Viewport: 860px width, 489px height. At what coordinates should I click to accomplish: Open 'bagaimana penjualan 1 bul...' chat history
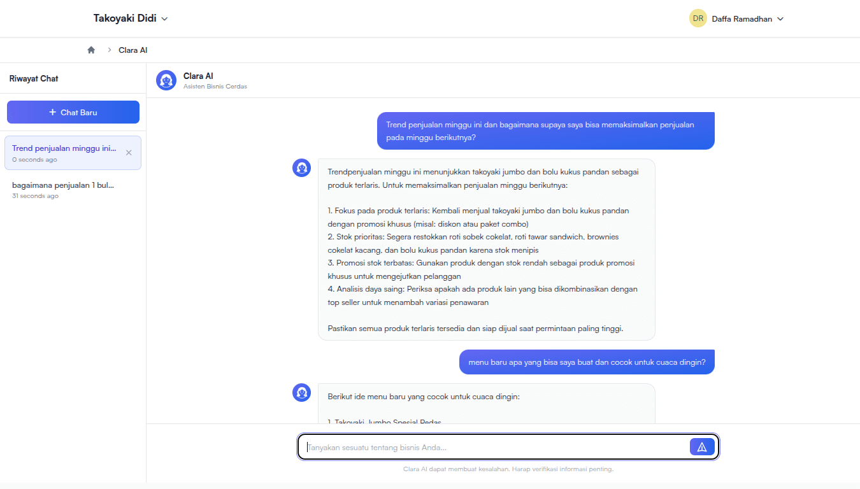(x=73, y=190)
